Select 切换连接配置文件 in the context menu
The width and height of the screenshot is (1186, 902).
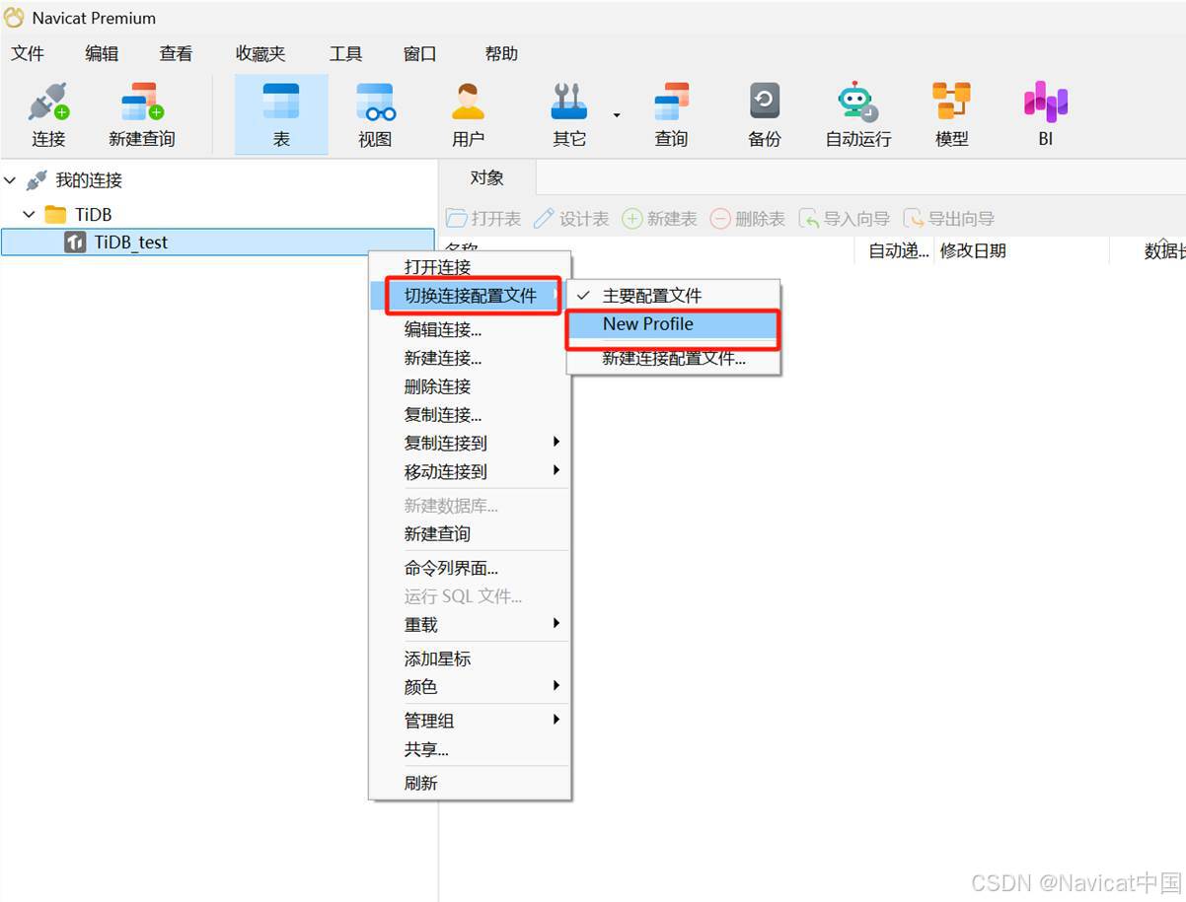click(x=470, y=295)
